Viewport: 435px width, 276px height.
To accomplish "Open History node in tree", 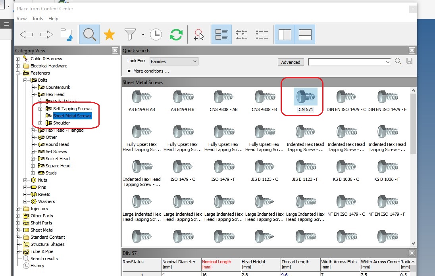I will click(x=37, y=266).
